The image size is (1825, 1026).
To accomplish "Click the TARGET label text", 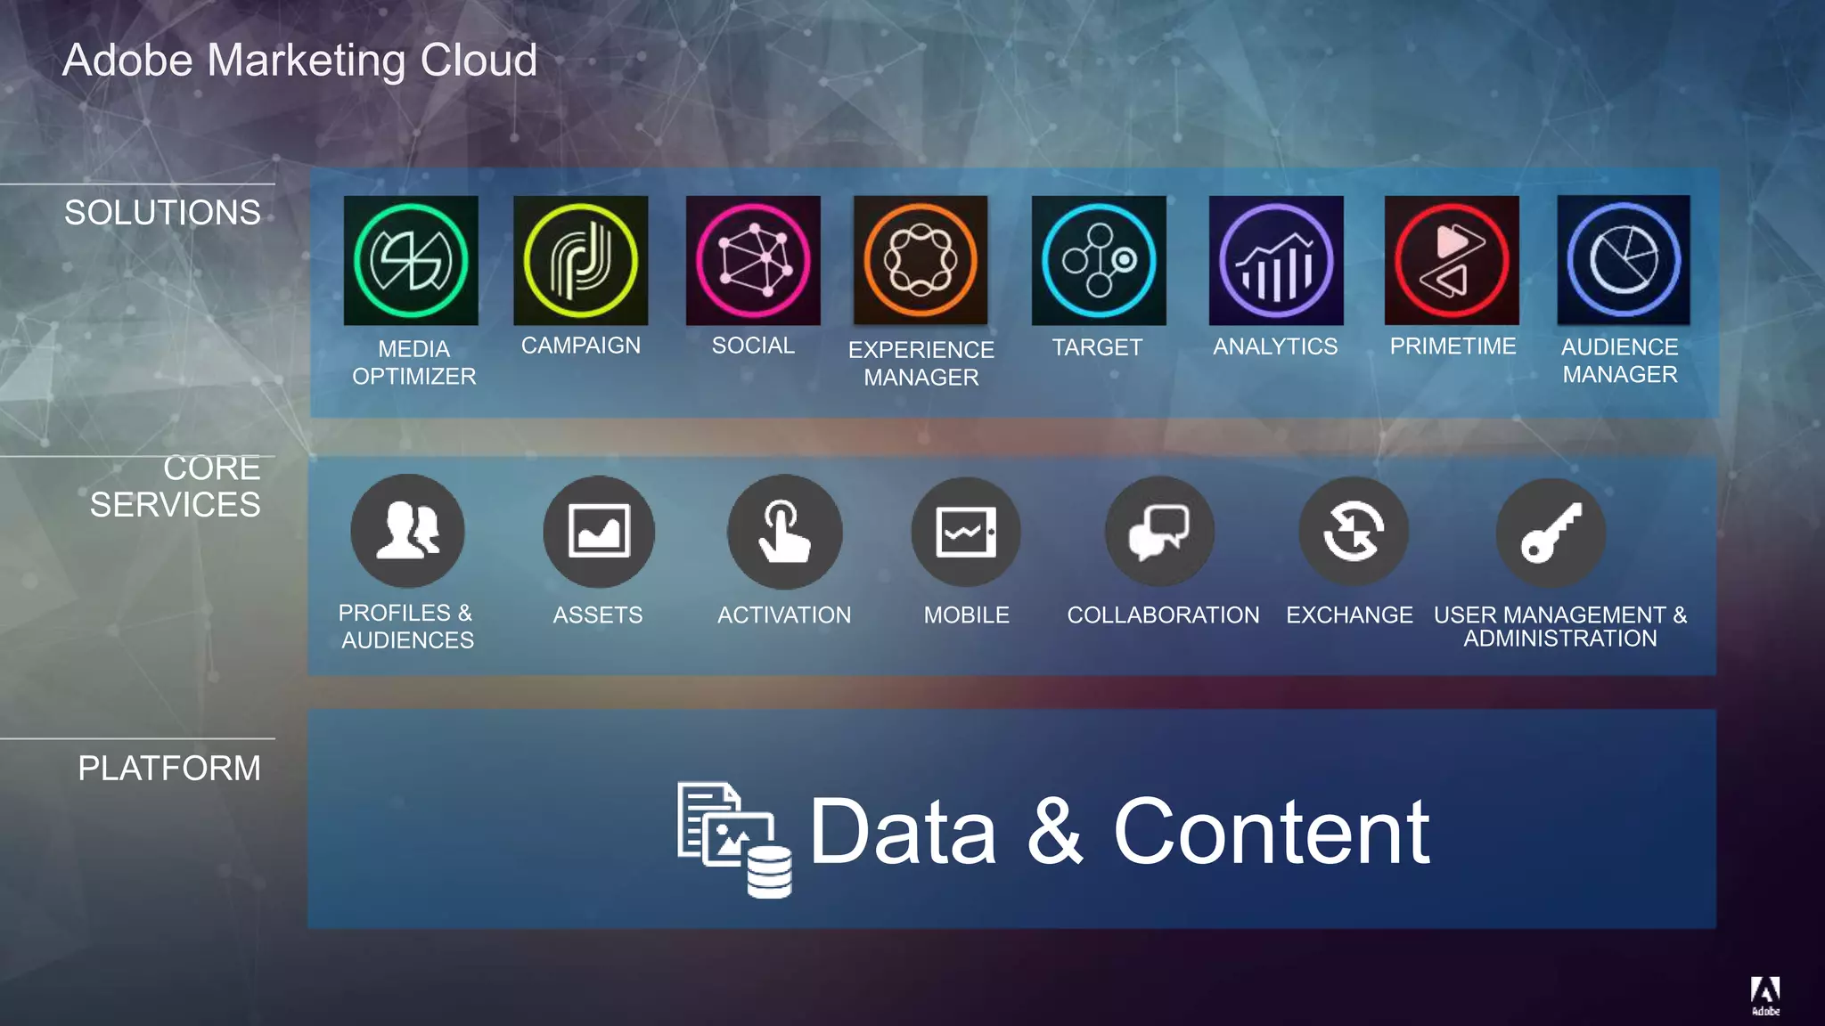I will [x=1097, y=347].
